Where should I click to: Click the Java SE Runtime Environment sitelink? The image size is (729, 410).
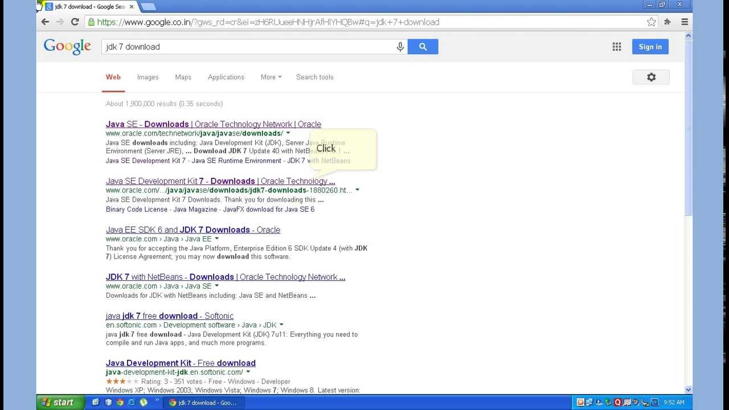(x=236, y=161)
